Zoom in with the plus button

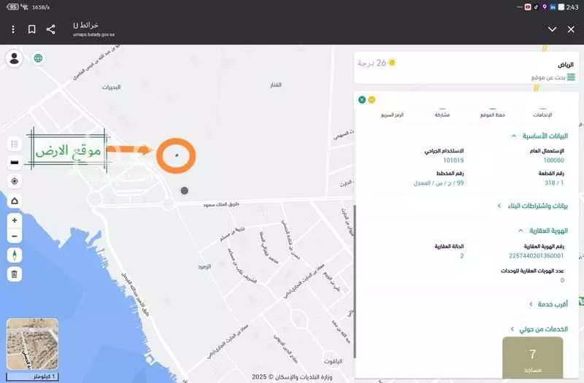(x=15, y=220)
